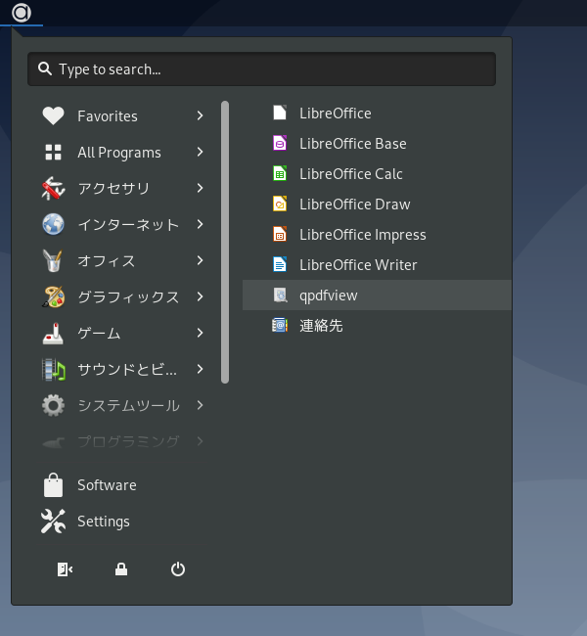Click the LibreOffice Draw text label

(355, 204)
